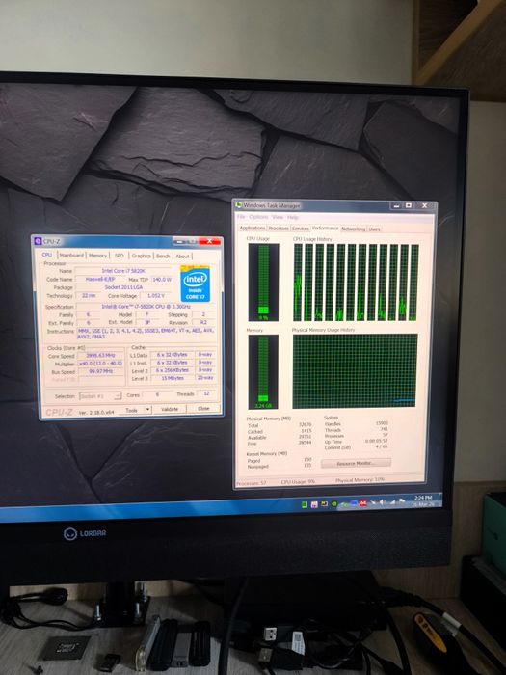Click the first CPU Usage History core graph

pos(298,283)
